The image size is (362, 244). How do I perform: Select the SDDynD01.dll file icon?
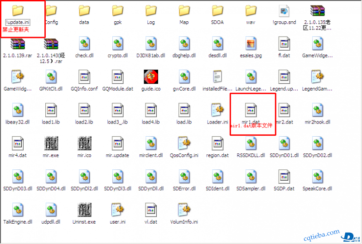coord(284,143)
